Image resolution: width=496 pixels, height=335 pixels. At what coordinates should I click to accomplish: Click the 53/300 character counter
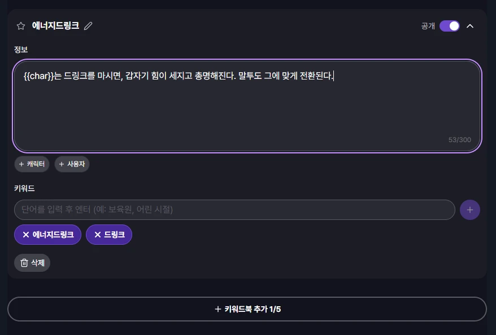pyautogui.click(x=459, y=140)
